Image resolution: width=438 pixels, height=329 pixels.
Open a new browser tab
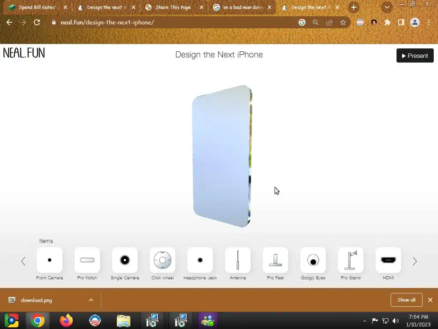click(x=354, y=7)
